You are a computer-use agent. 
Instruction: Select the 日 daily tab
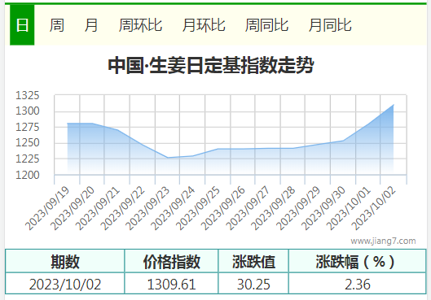(22, 25)
